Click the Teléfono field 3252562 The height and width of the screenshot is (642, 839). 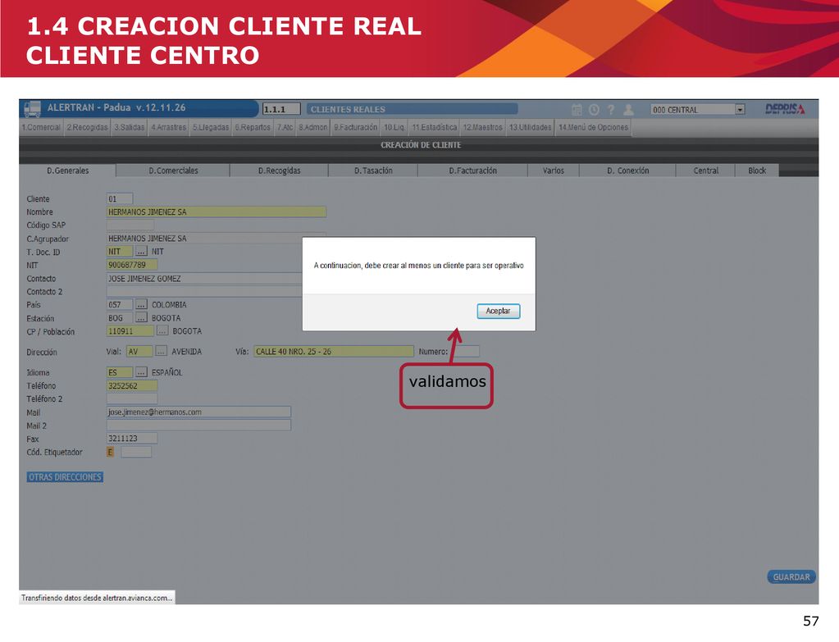pos(131,385)
